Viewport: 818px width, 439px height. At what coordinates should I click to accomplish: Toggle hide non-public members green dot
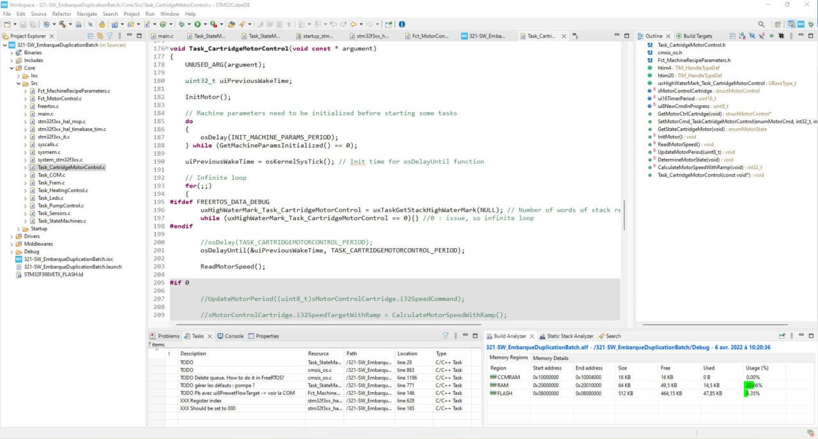click(771, 36)
